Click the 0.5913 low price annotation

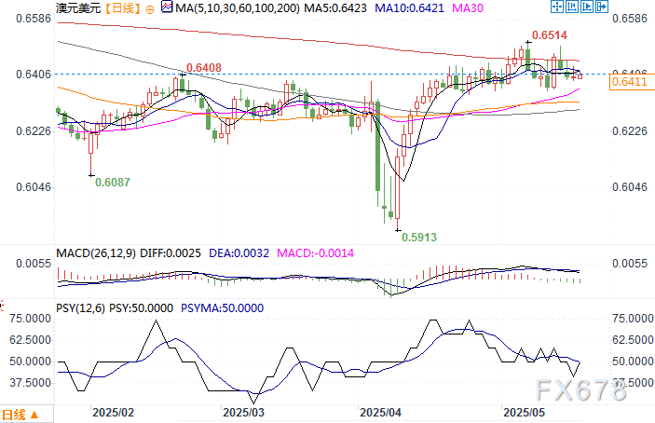[x=419, y=238]
